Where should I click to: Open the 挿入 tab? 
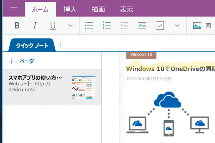pyautogui.click(x=70, y=9)
